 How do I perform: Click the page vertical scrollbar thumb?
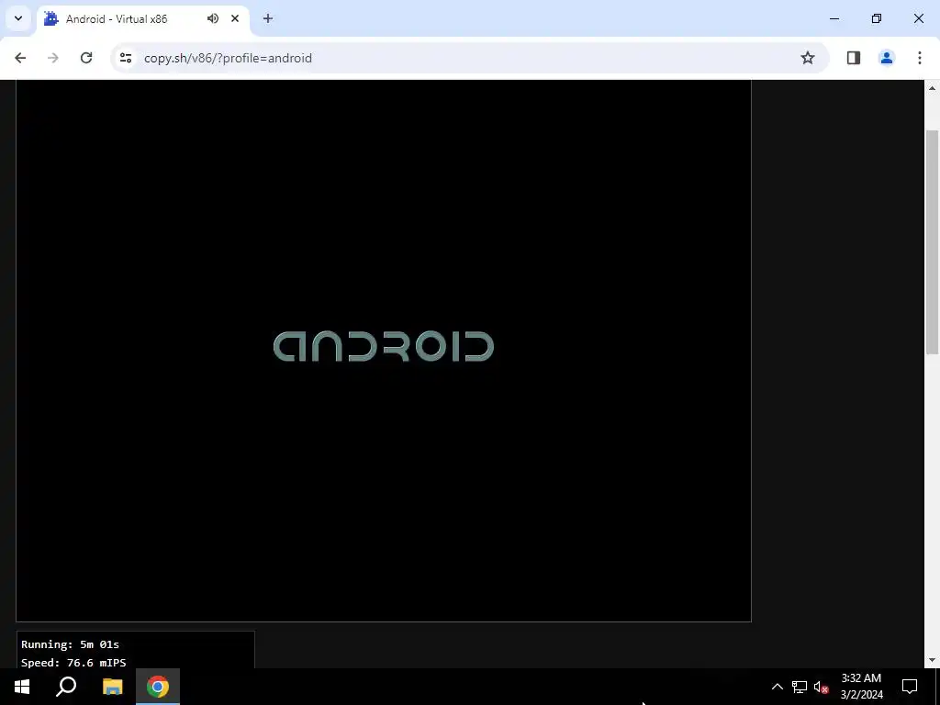933,241
